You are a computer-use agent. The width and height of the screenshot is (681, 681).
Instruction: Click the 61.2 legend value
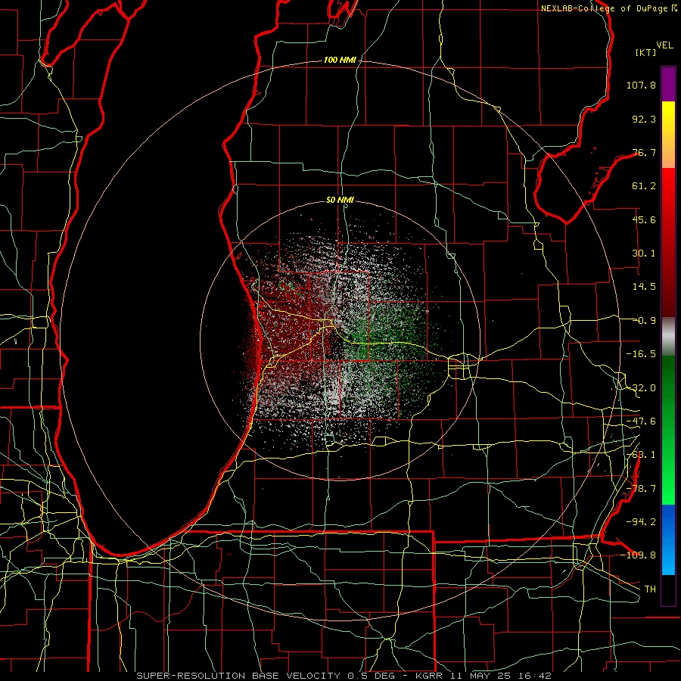[x=644, y=186]
